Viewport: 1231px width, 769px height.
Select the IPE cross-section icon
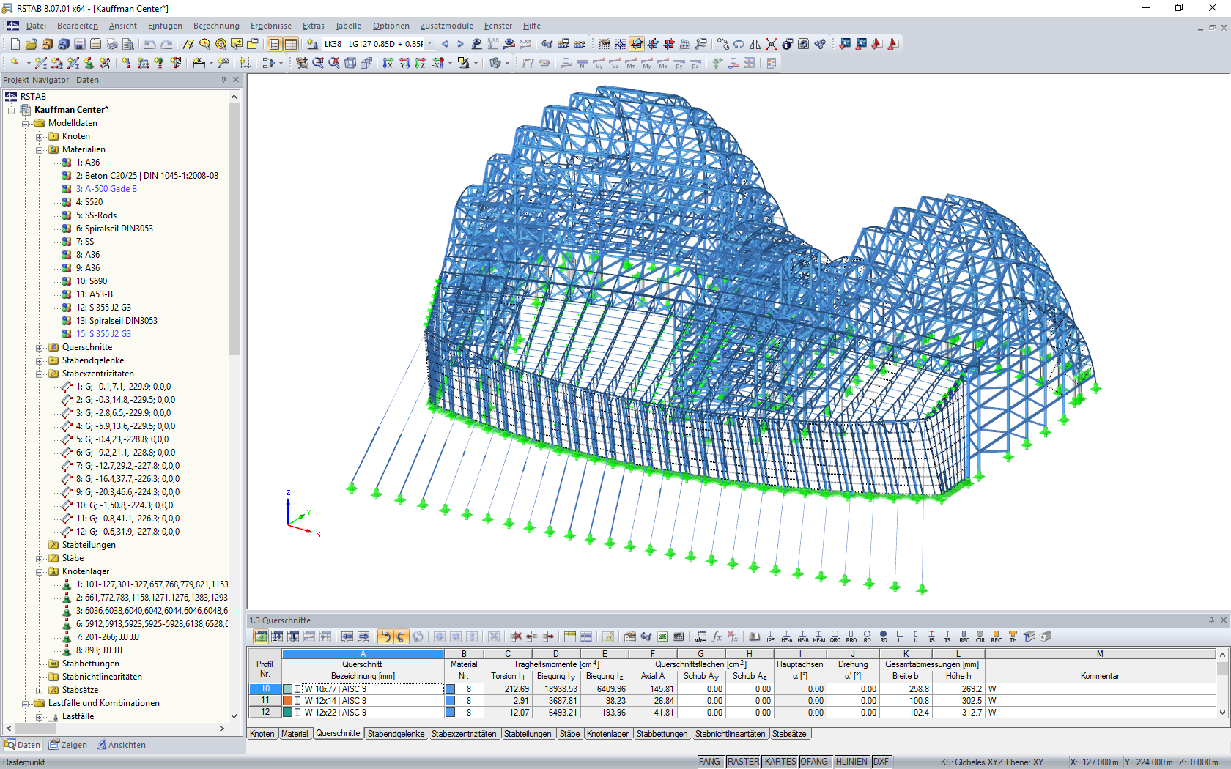770,637
